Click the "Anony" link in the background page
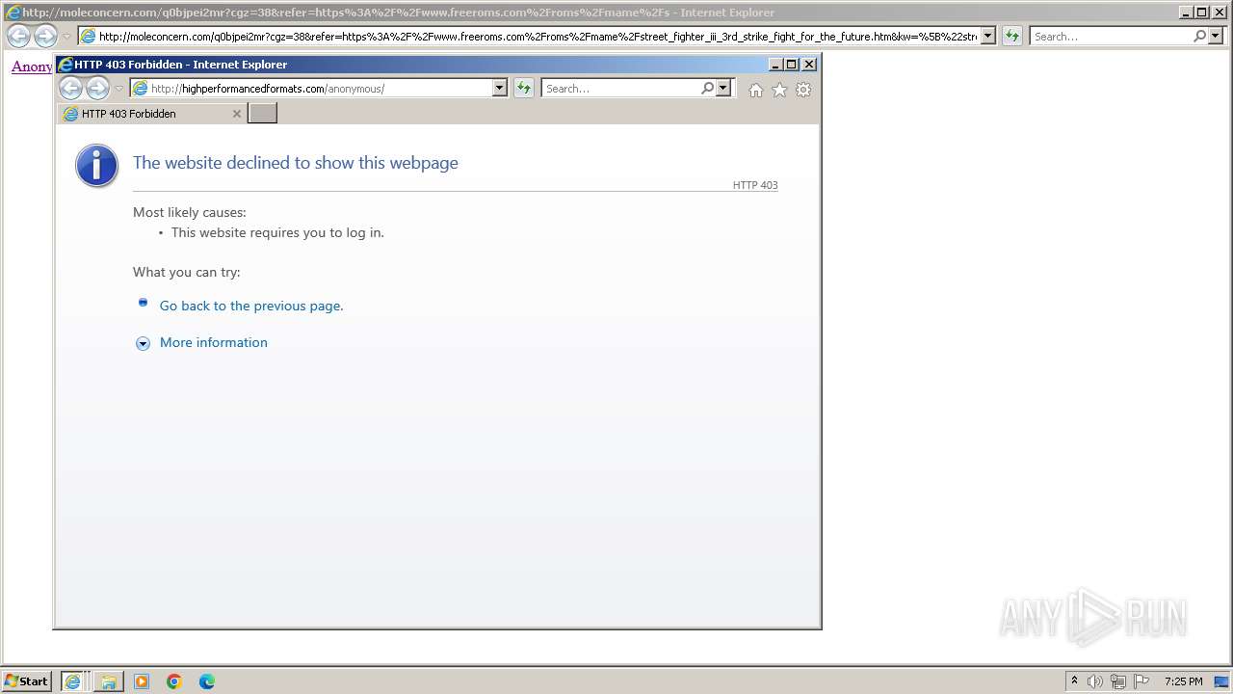 [32, 67]
